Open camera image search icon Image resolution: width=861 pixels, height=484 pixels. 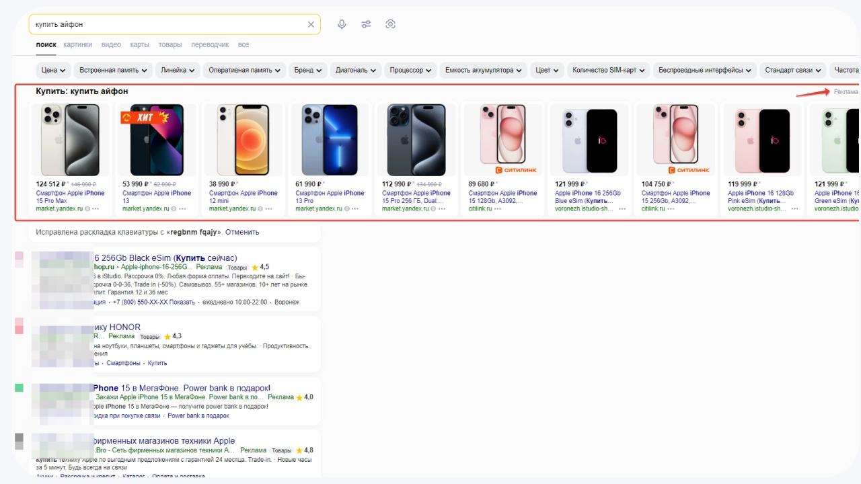click(x=390, y=24)
